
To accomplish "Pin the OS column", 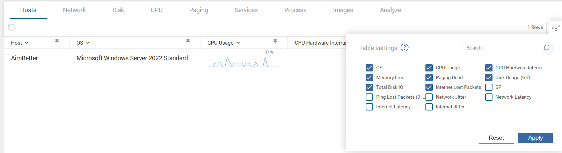I will (x=188, y=41).
